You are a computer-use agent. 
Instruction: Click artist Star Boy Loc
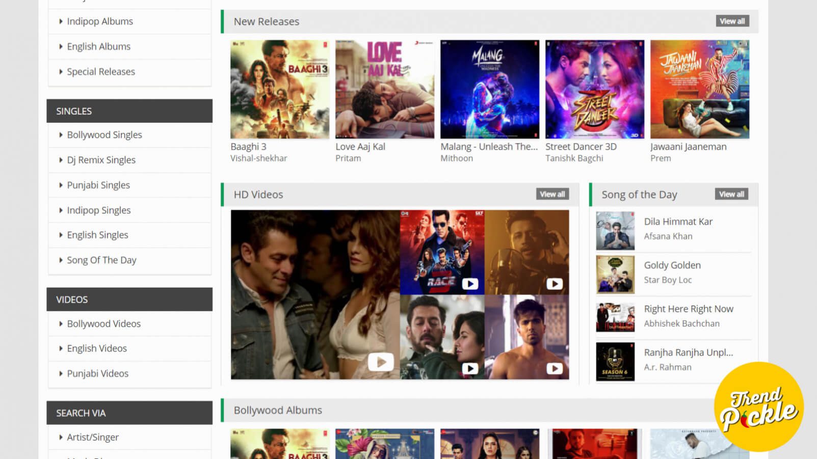668,280
